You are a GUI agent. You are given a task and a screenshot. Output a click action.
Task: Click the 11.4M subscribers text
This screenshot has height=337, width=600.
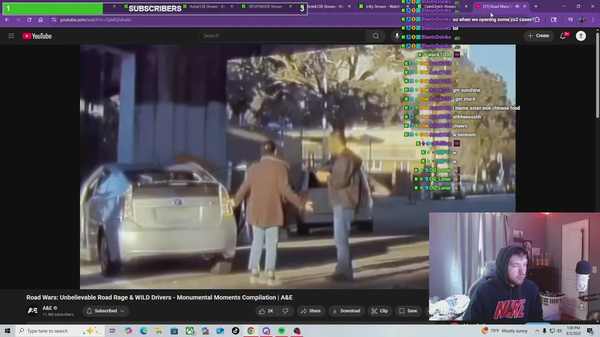click(x=58, y=315)
